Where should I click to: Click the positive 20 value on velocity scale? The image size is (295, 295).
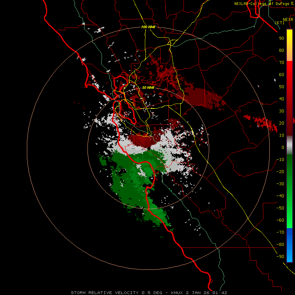tap(282, 123)
